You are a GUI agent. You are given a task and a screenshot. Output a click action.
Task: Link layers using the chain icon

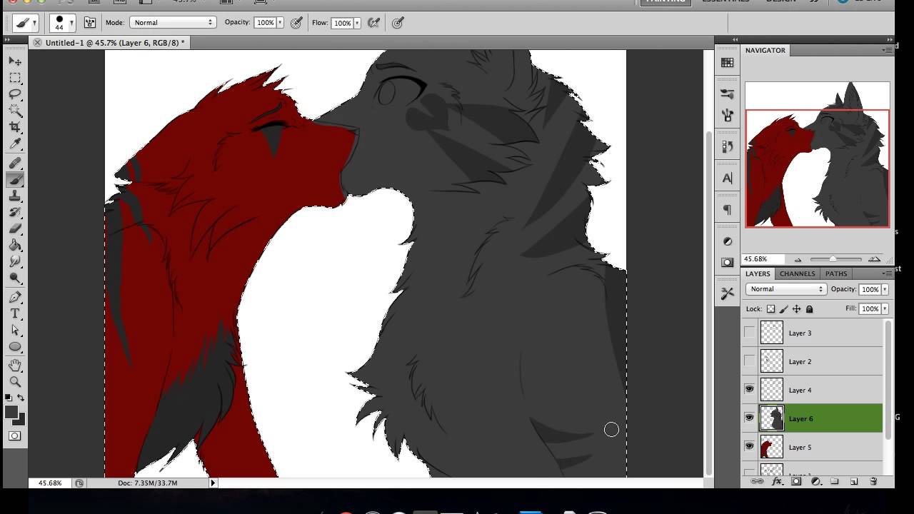pyautogui.click(x=757, y=482)
